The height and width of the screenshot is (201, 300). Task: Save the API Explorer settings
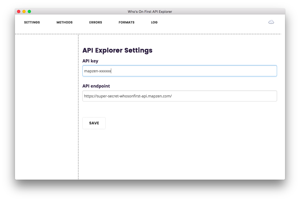point(94,123)
